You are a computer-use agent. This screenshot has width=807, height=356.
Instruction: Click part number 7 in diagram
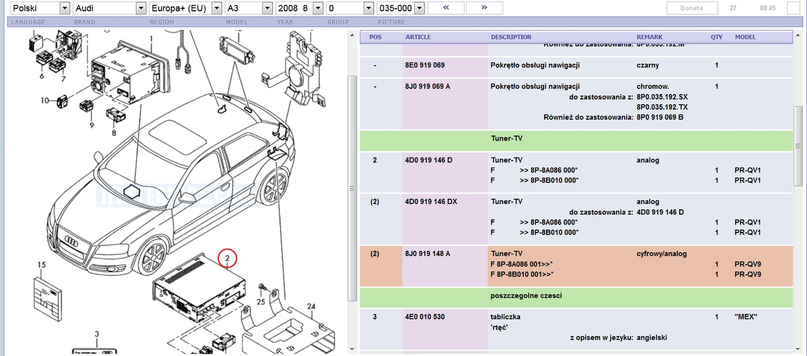[x=63, y=79]
